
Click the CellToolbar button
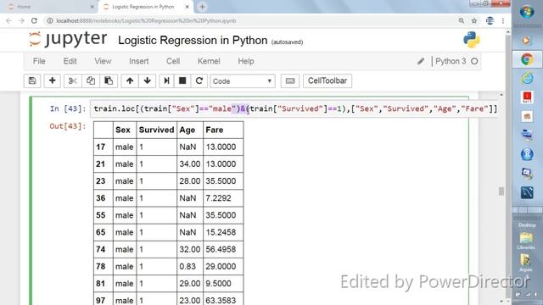327,81
